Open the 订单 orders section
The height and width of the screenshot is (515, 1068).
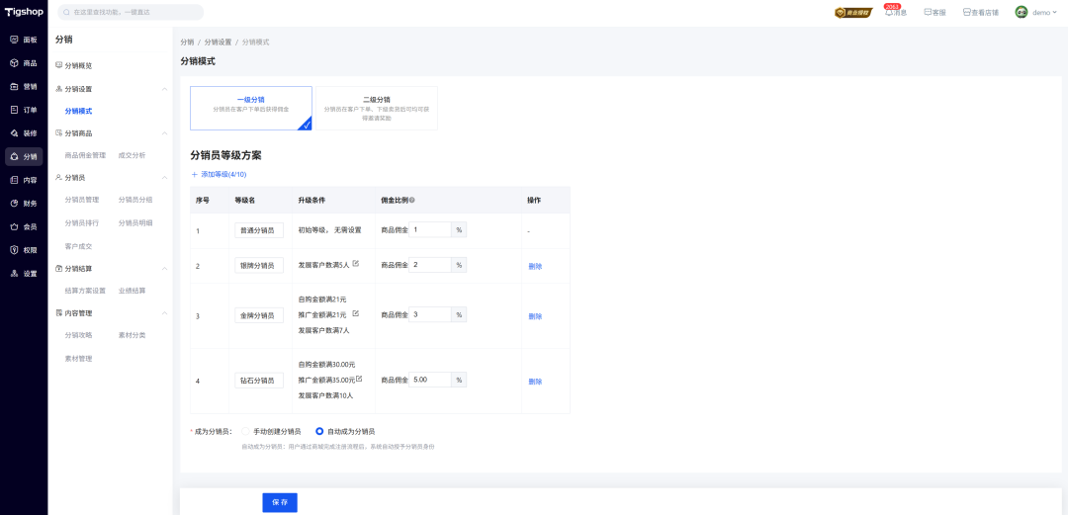tap(24, 110)
